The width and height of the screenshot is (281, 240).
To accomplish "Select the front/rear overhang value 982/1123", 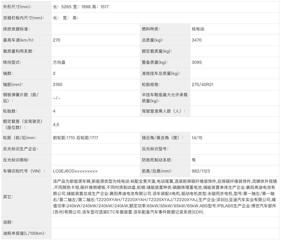I will click(x=201, y=171).
